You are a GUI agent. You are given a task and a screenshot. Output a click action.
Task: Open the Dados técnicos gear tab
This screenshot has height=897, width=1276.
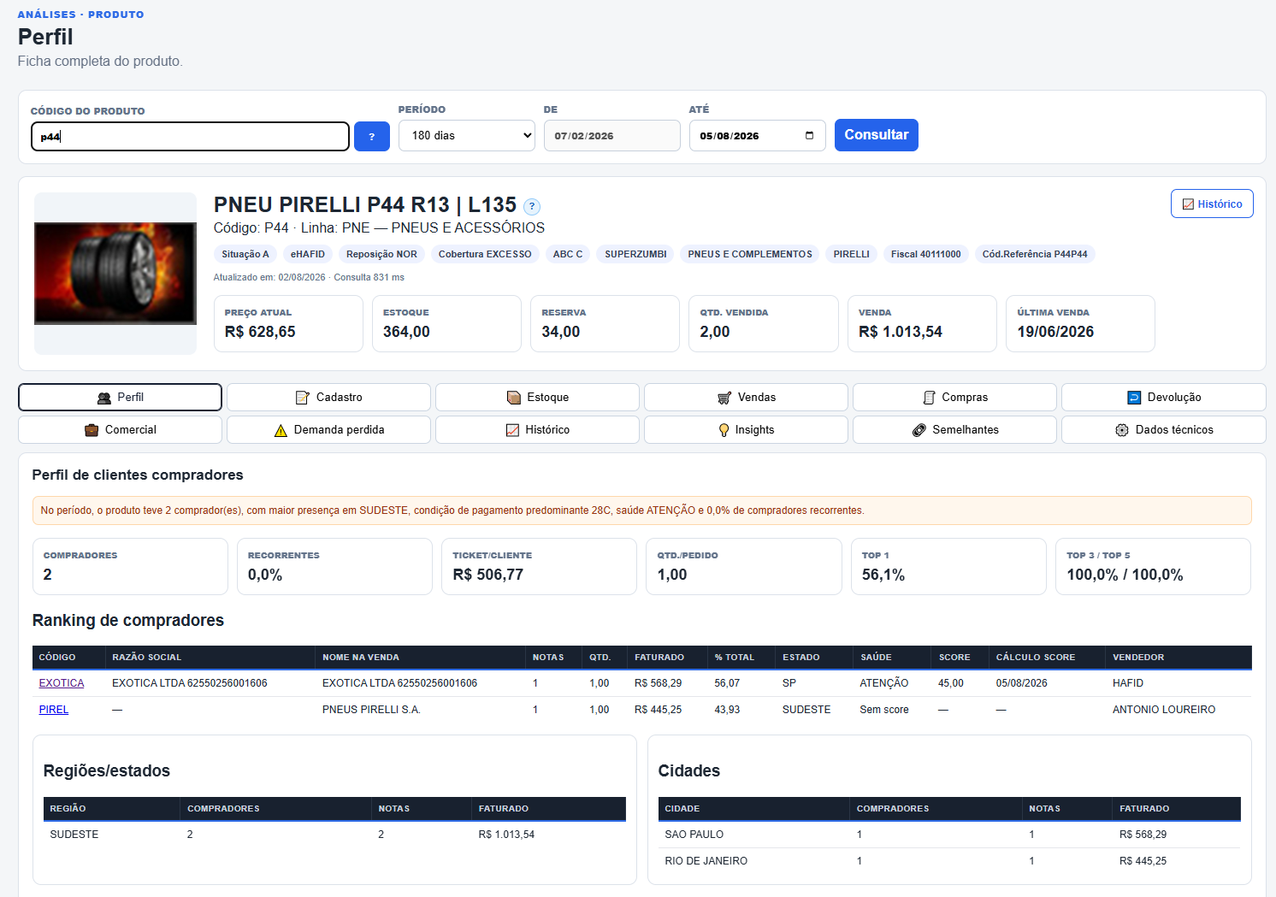point(1163,429)
